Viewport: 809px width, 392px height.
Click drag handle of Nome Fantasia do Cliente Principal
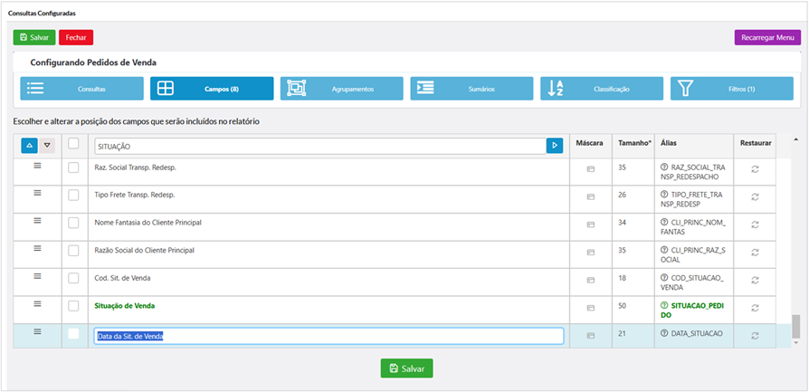point(38,221)
